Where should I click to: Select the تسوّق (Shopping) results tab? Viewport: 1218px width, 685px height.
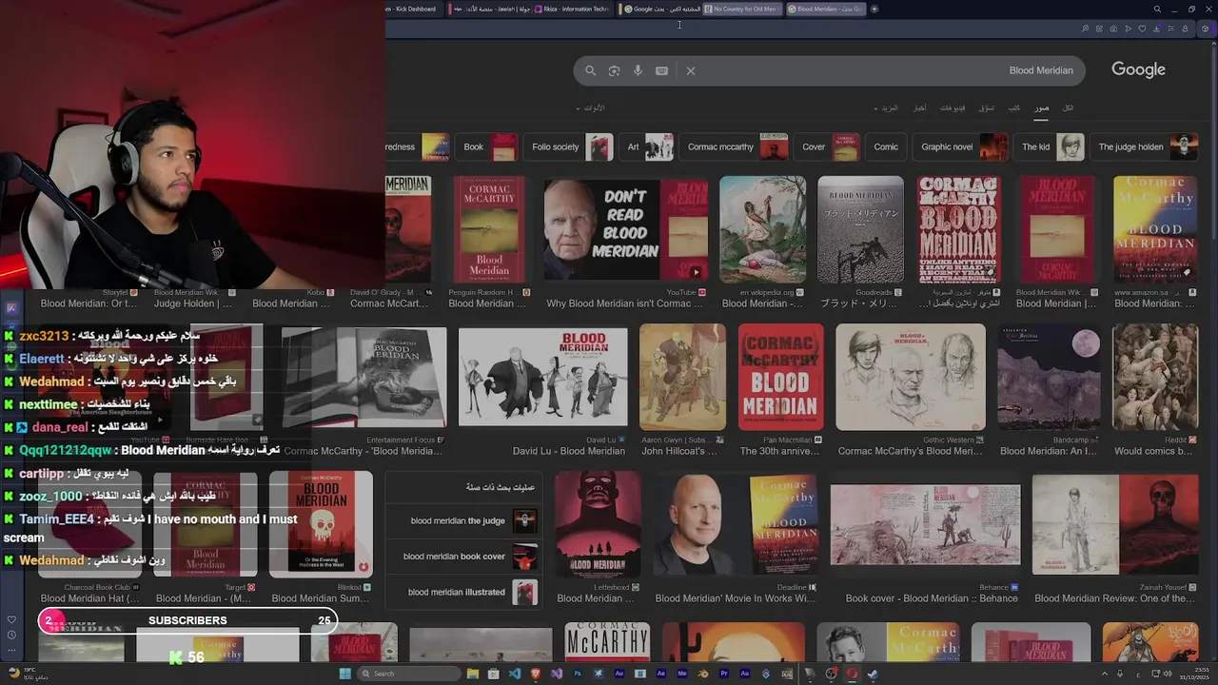click(x=987, y=108)
